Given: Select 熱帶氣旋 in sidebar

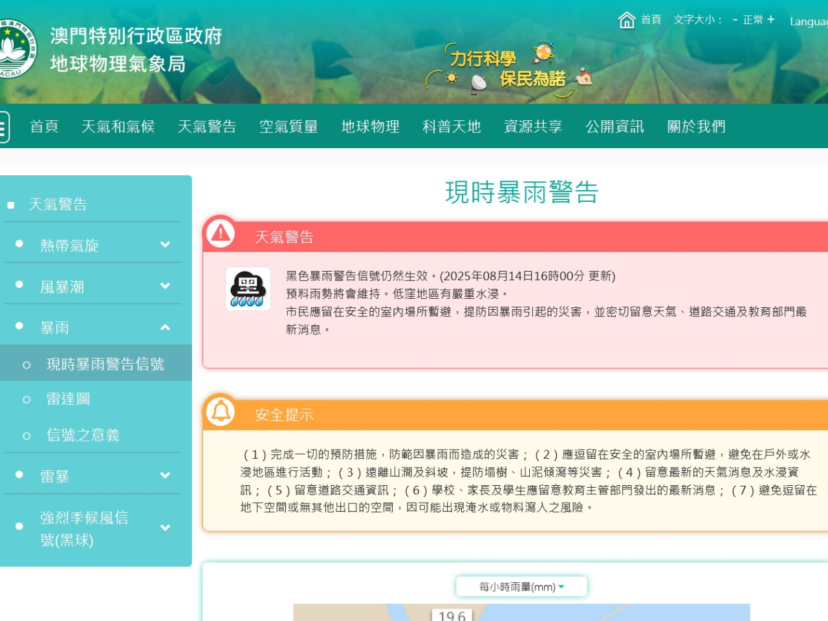Looking at the screenshot, I should tap(69, 246).
